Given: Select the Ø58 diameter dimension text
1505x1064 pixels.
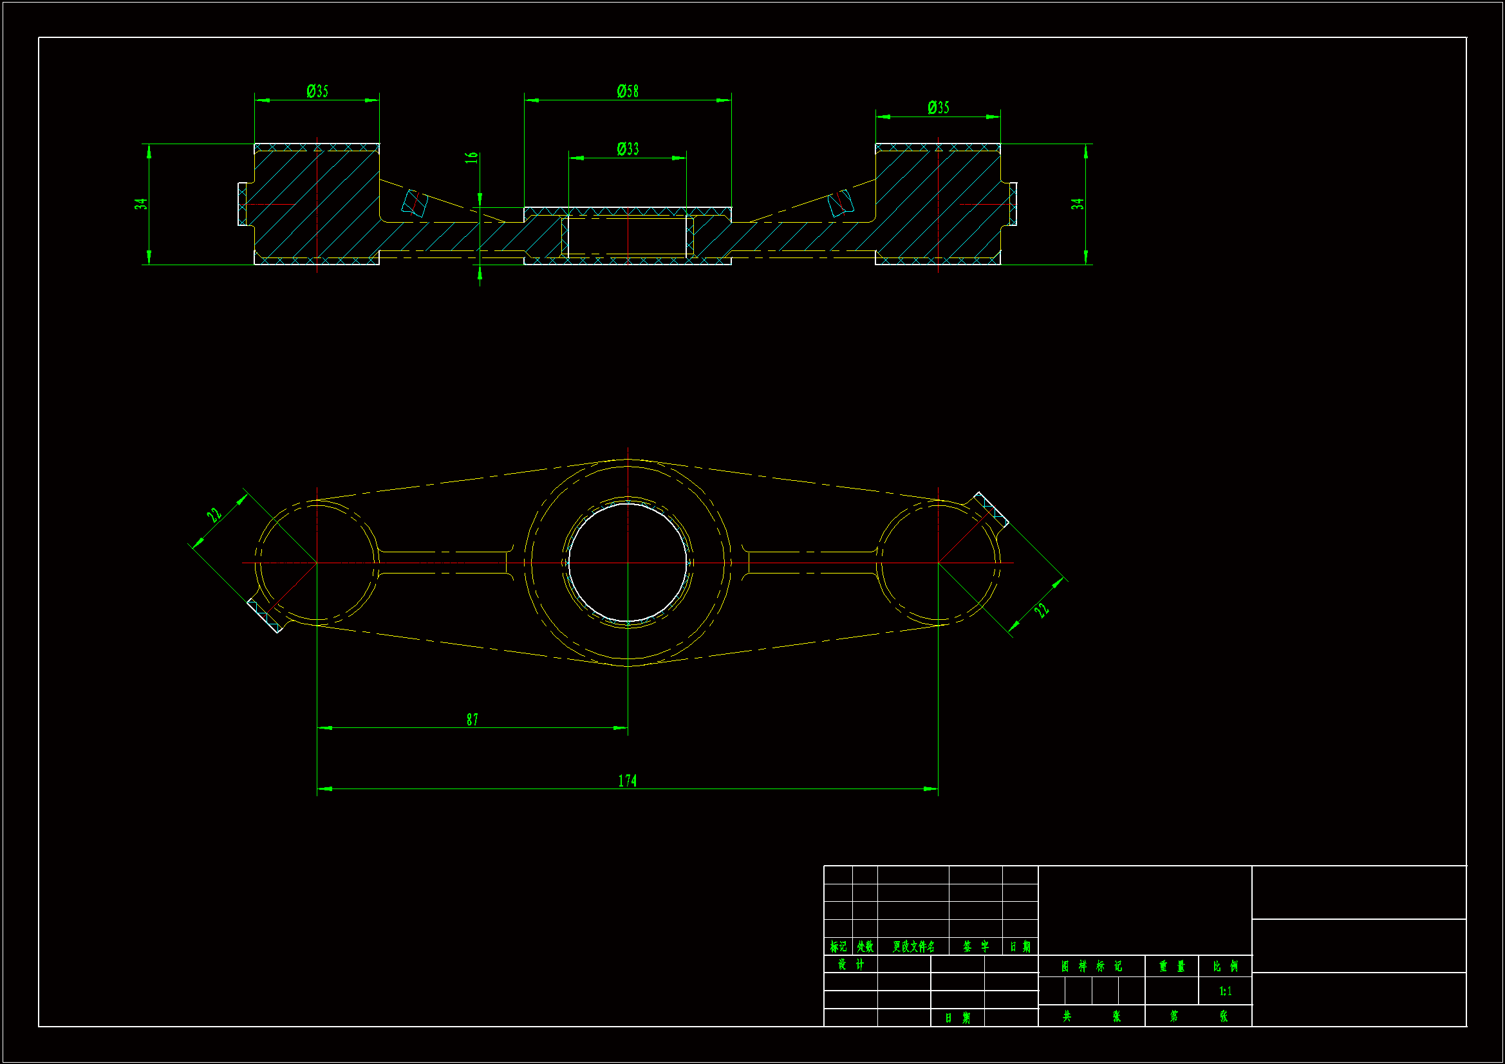Looking at the screenshot, I should coord(628,91).
